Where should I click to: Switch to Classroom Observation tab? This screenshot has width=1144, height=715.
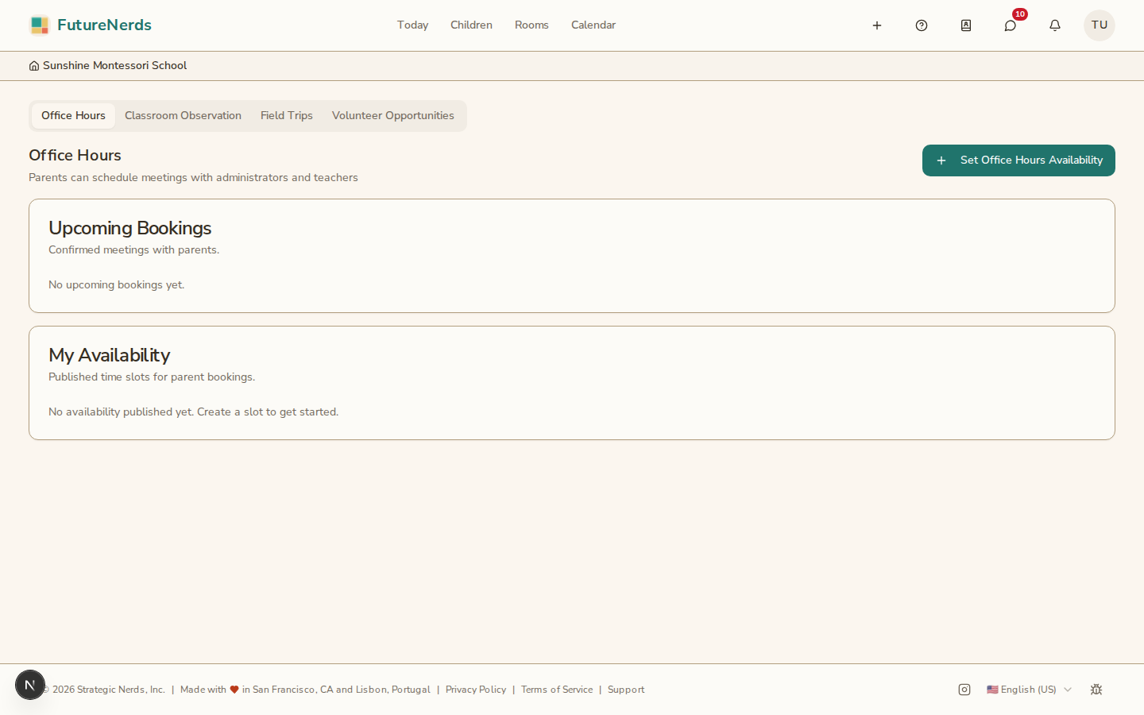click(x=183, y=116)
